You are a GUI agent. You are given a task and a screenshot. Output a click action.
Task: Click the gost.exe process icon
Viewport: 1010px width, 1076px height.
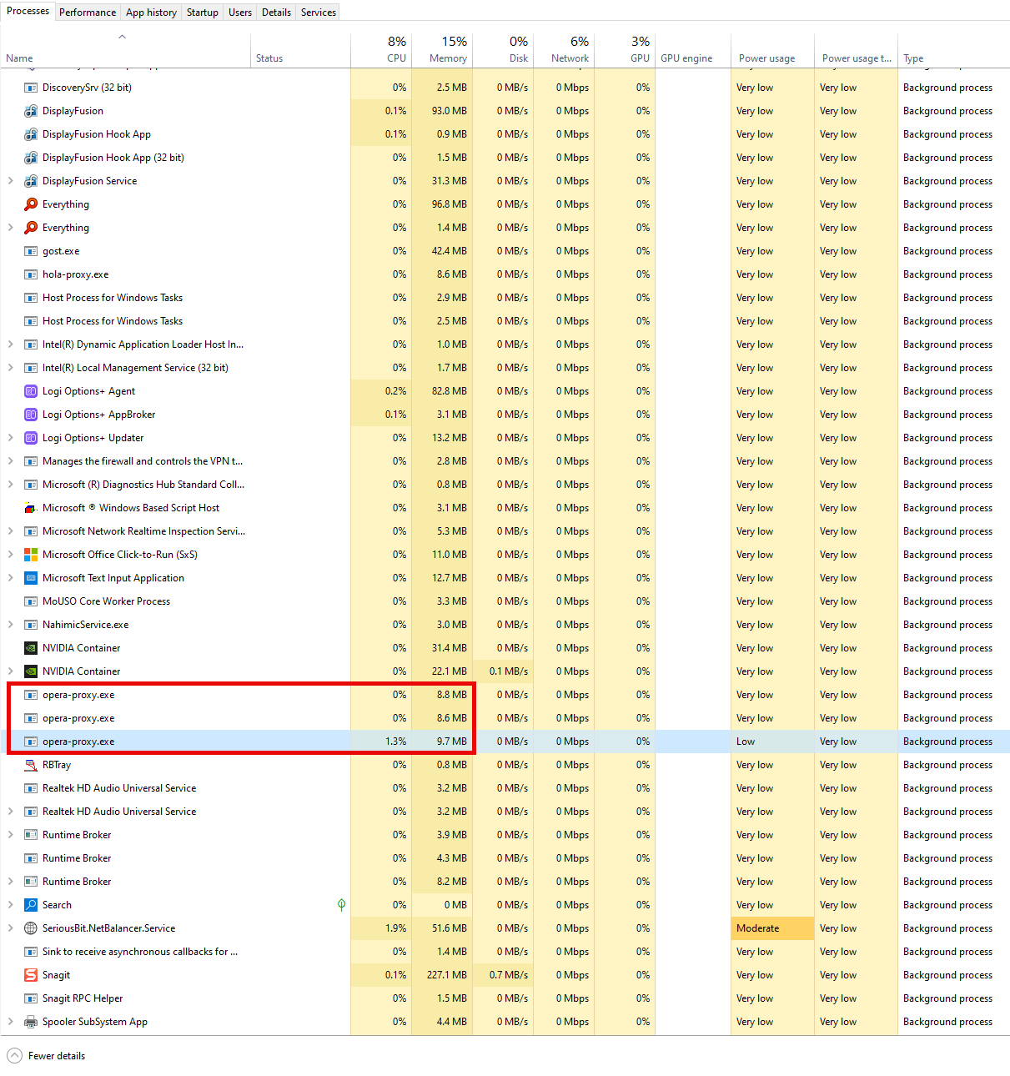(31, 251)
